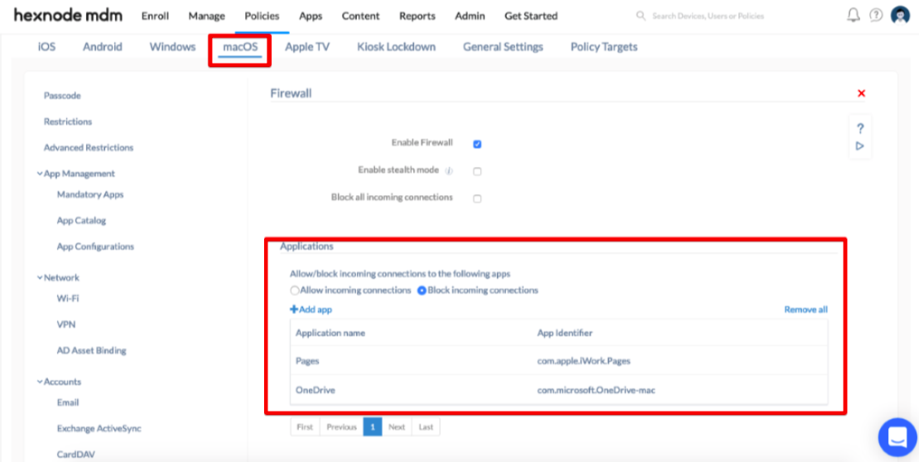Viewport: 919px width, 462px height.
Task: Select Block incoming connections radio button
Action: (x=421, y=290)
